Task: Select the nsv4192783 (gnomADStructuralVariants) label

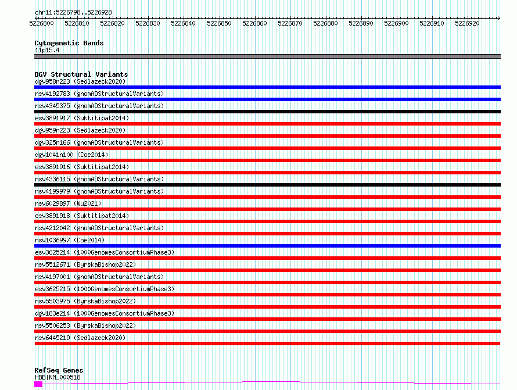Action: coord(99,94)
